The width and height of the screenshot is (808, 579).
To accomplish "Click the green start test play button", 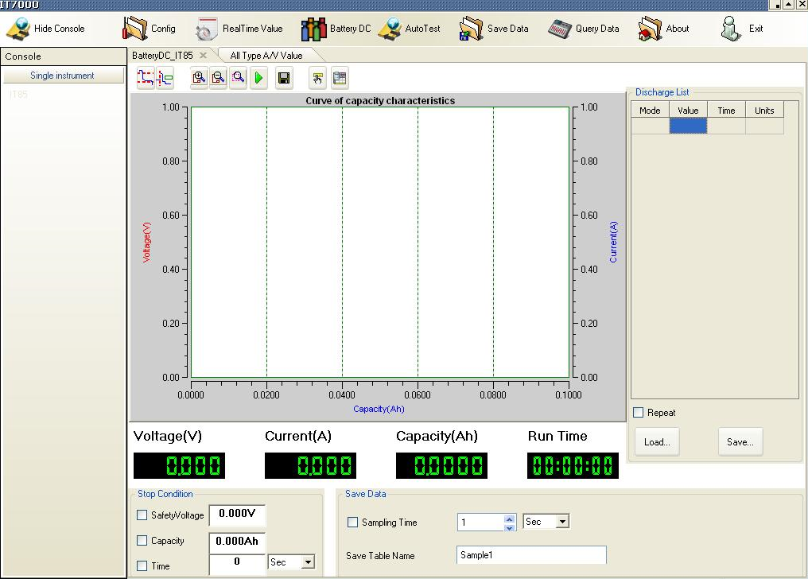I will (x=259, y=77).
